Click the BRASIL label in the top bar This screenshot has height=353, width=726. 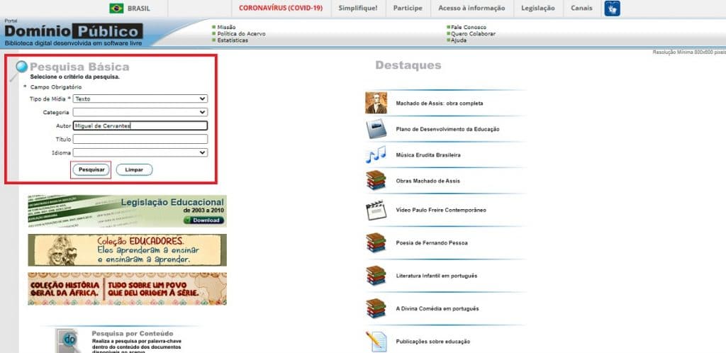pyautogui.click(x=139, y=9)
